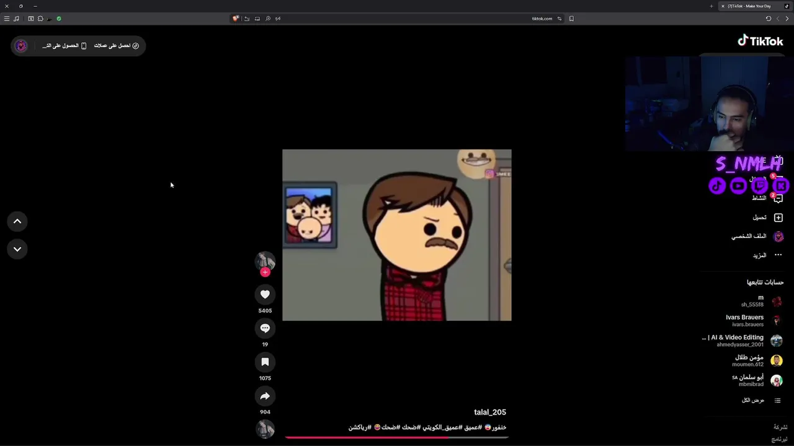Screen dimensions: 794x446
Task: Follow the creator via red plus badge
Action: 265,272
